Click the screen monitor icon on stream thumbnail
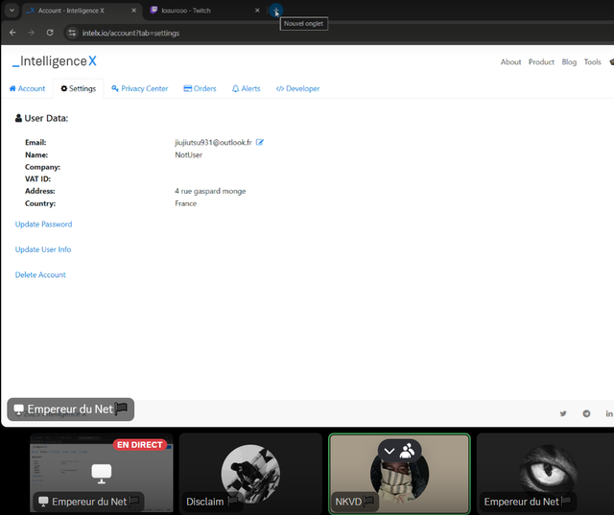Image resolution: width=614 pixels, height=515 pixels. (x=102, y=474)
